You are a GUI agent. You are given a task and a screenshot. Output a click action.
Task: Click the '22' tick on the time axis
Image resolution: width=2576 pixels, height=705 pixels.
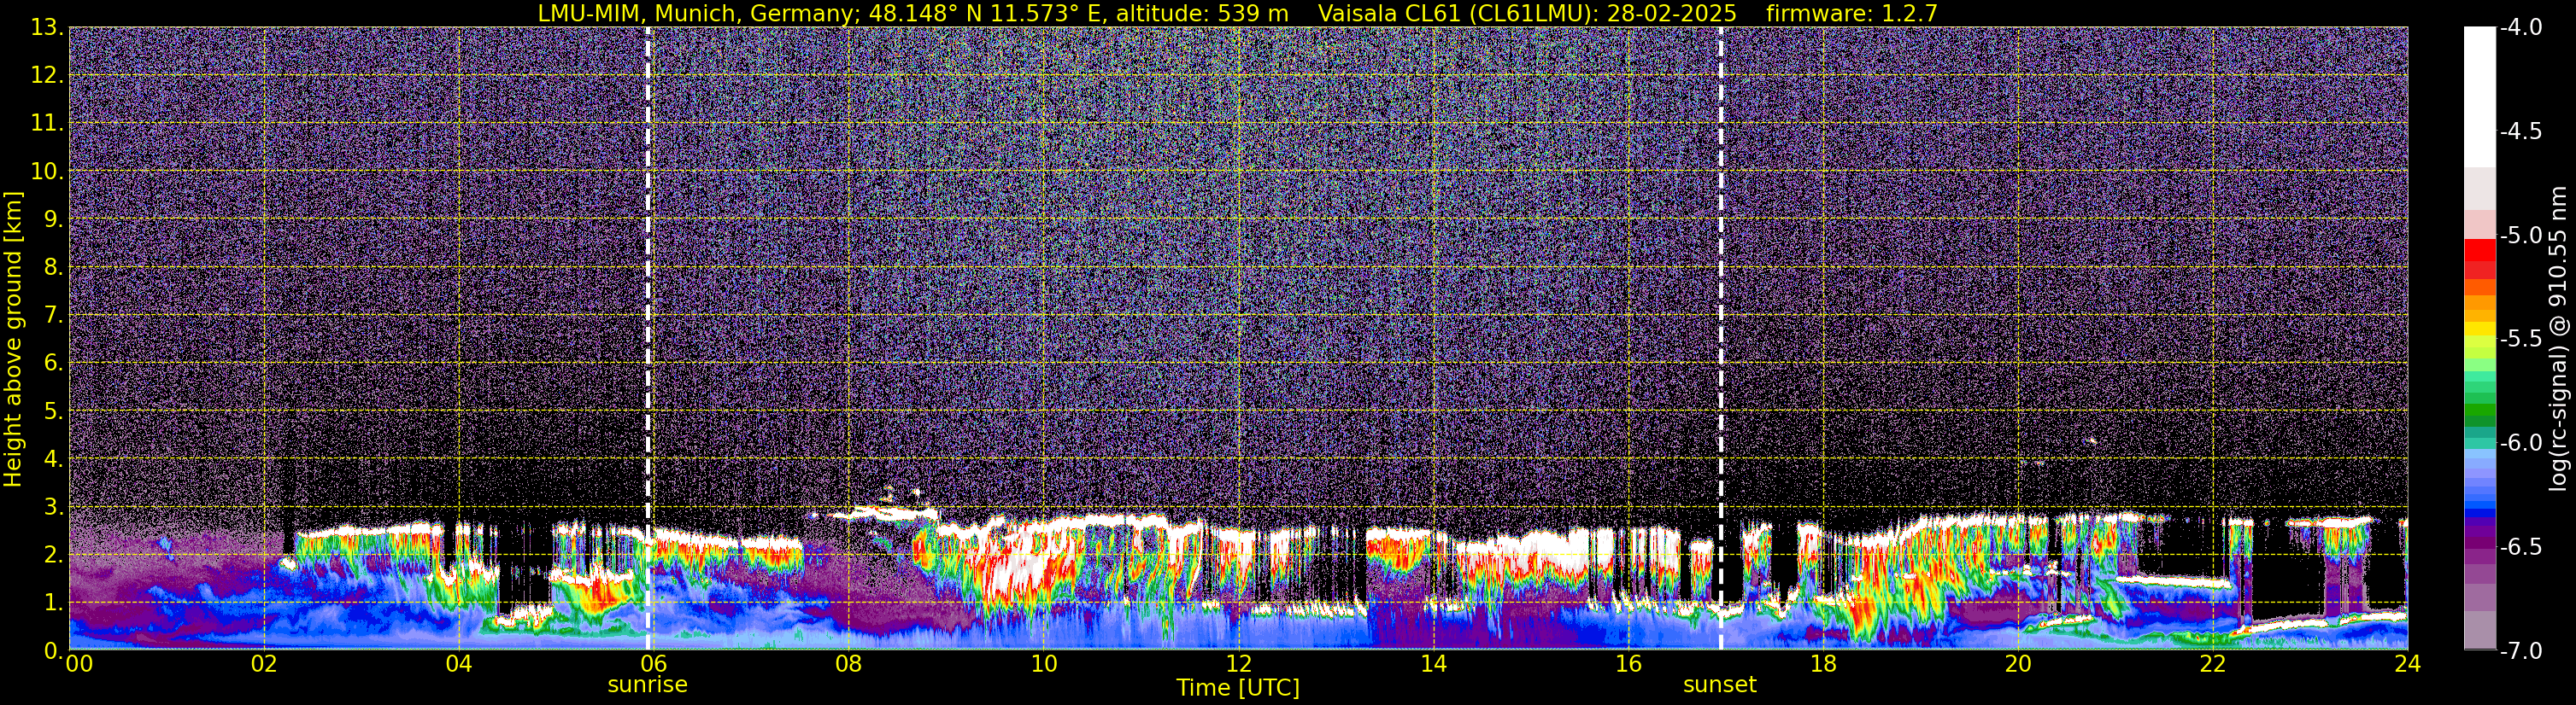(x=2214, y=665)
